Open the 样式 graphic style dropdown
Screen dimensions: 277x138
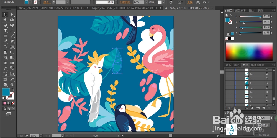[164, 2]
